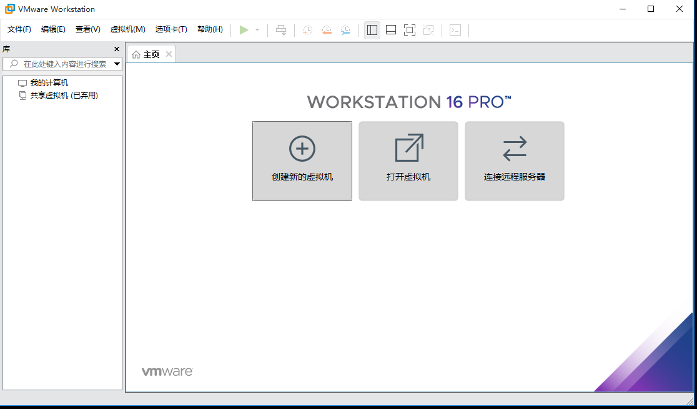The width and height of the screenshot is (697, 409).
Task: Toggle the library sidebar view icon
Action: [372, 30]
